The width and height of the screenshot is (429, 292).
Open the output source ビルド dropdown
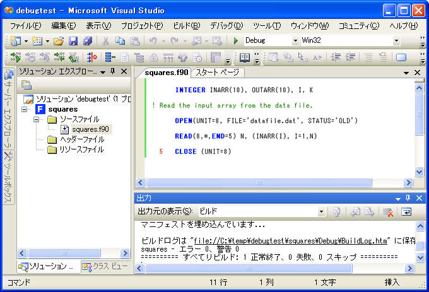pyautogui.click(x=321, y=212)
